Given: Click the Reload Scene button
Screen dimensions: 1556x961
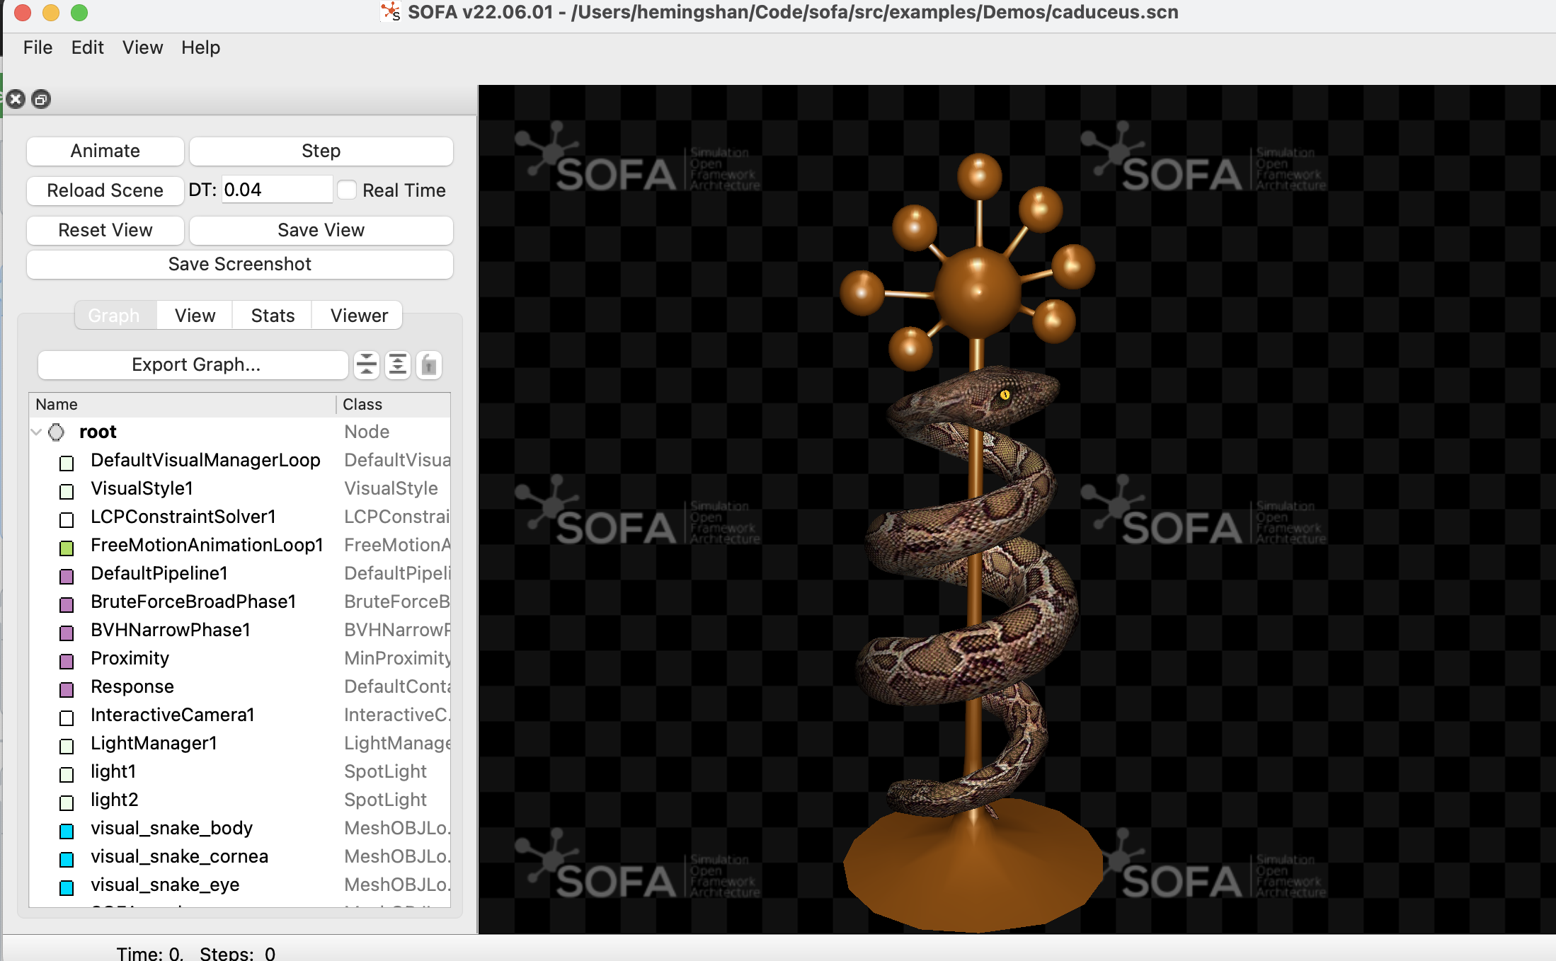Looking at the screenshot, I should click(104, 190).
